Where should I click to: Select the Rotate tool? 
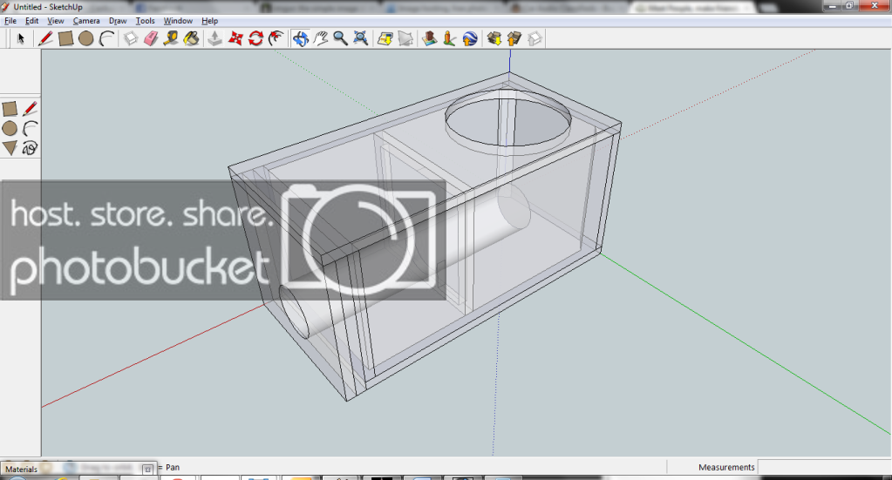(255, 38)
